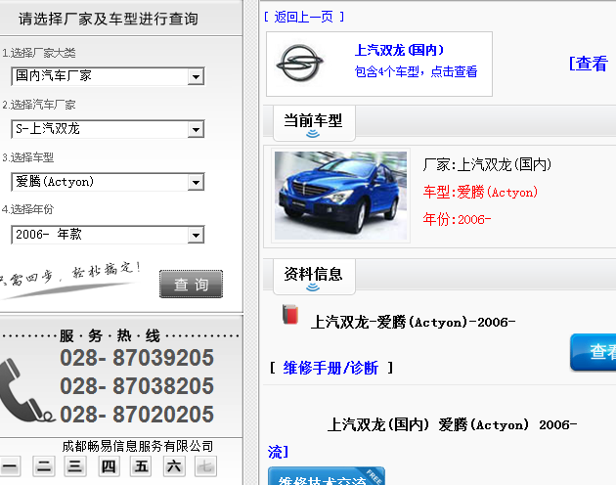Viewport: 616px width, 485px height.
Task: Click the 二 weekday box
Action: click(43, 466)
